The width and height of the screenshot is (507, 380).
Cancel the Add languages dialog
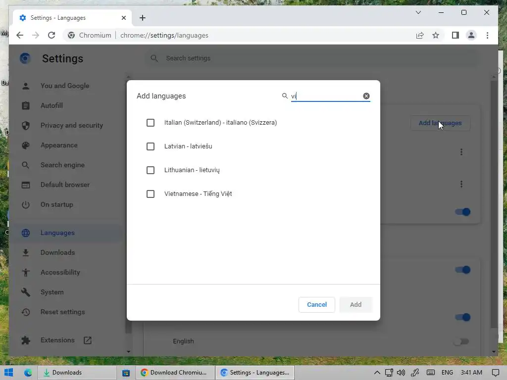point(316,305)
